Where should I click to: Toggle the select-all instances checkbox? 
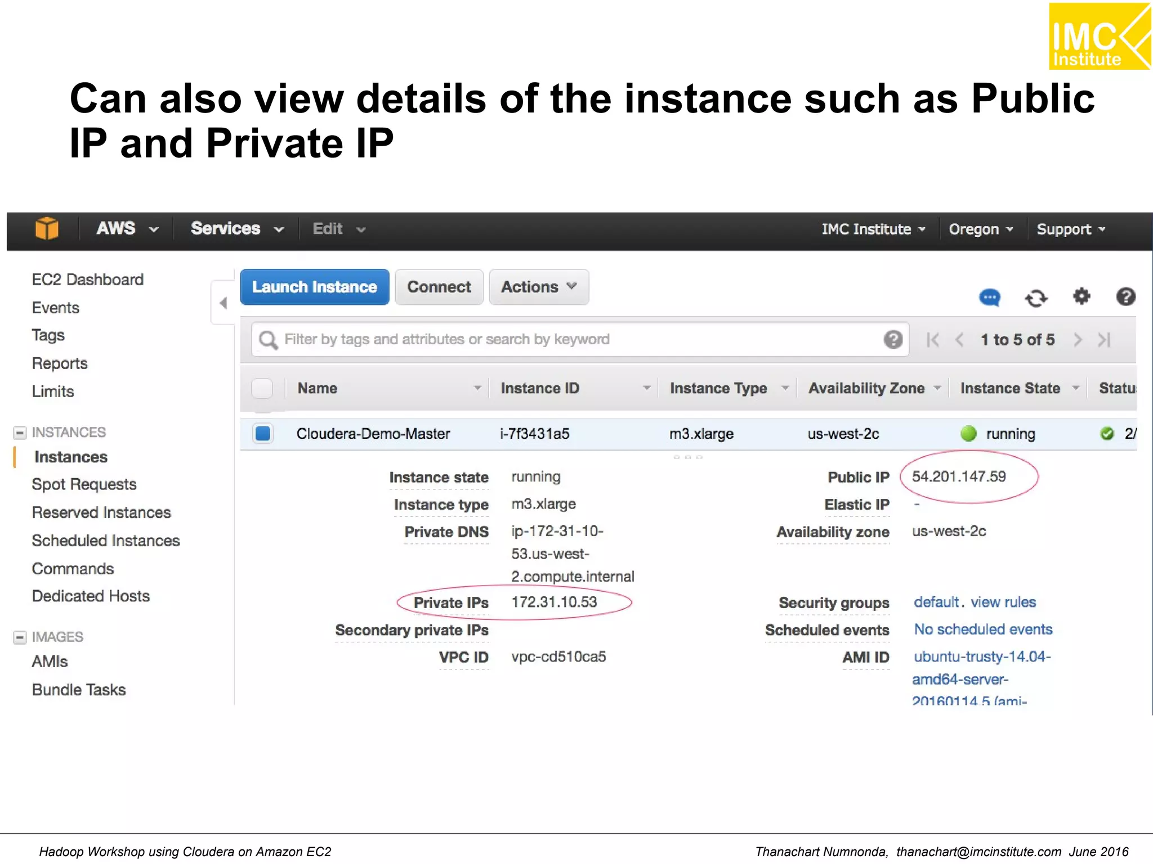coord(262,388)
